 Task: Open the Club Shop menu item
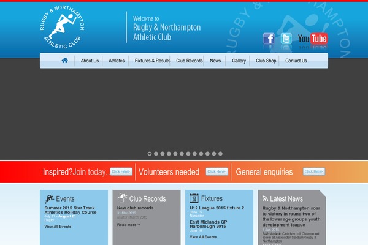(266, 61)
